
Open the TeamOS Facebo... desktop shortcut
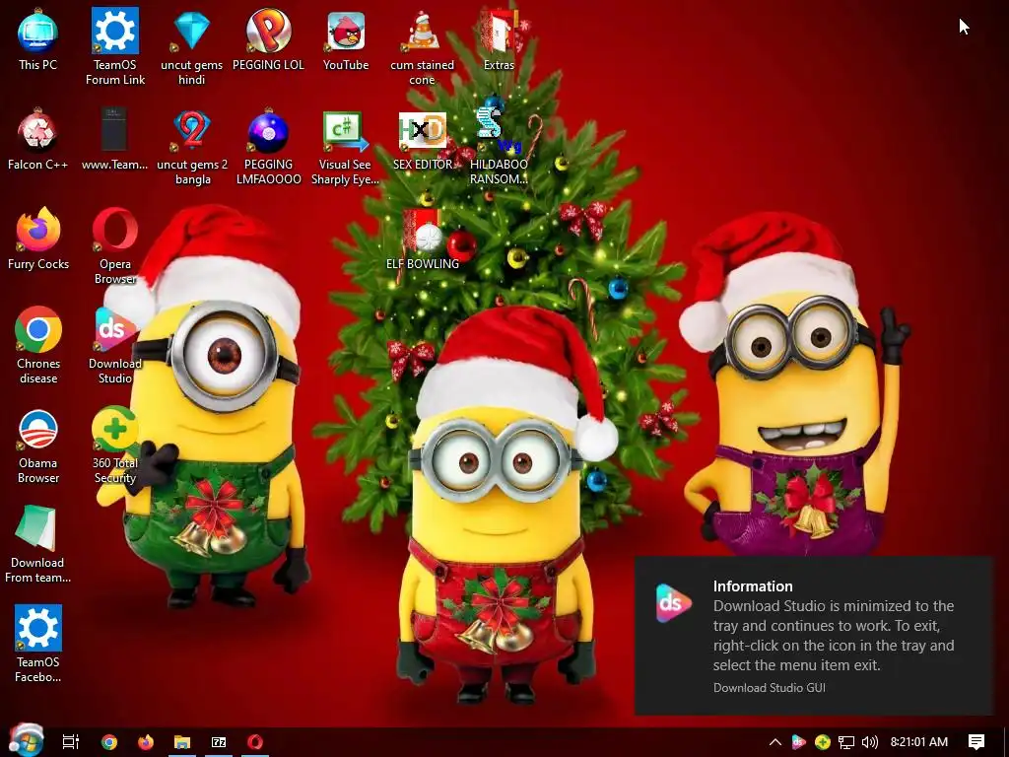37,644
